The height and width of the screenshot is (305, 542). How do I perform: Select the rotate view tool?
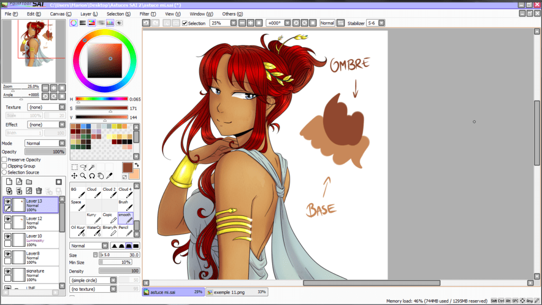[x=92, y=176]
